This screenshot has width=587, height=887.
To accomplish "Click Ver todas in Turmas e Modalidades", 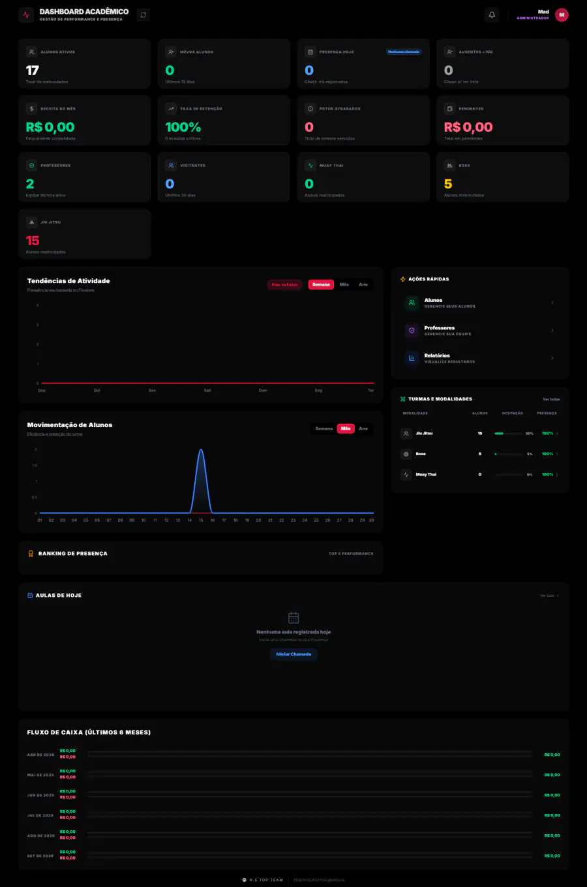I will coord(551,399).
